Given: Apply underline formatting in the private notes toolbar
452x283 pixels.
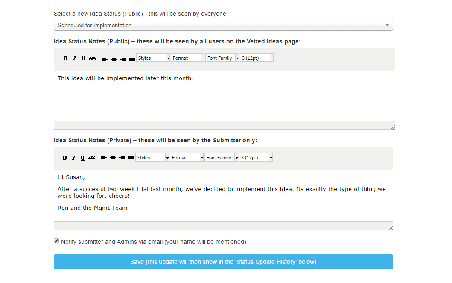Looking at the screenshot, I should [x=82, y=158].
